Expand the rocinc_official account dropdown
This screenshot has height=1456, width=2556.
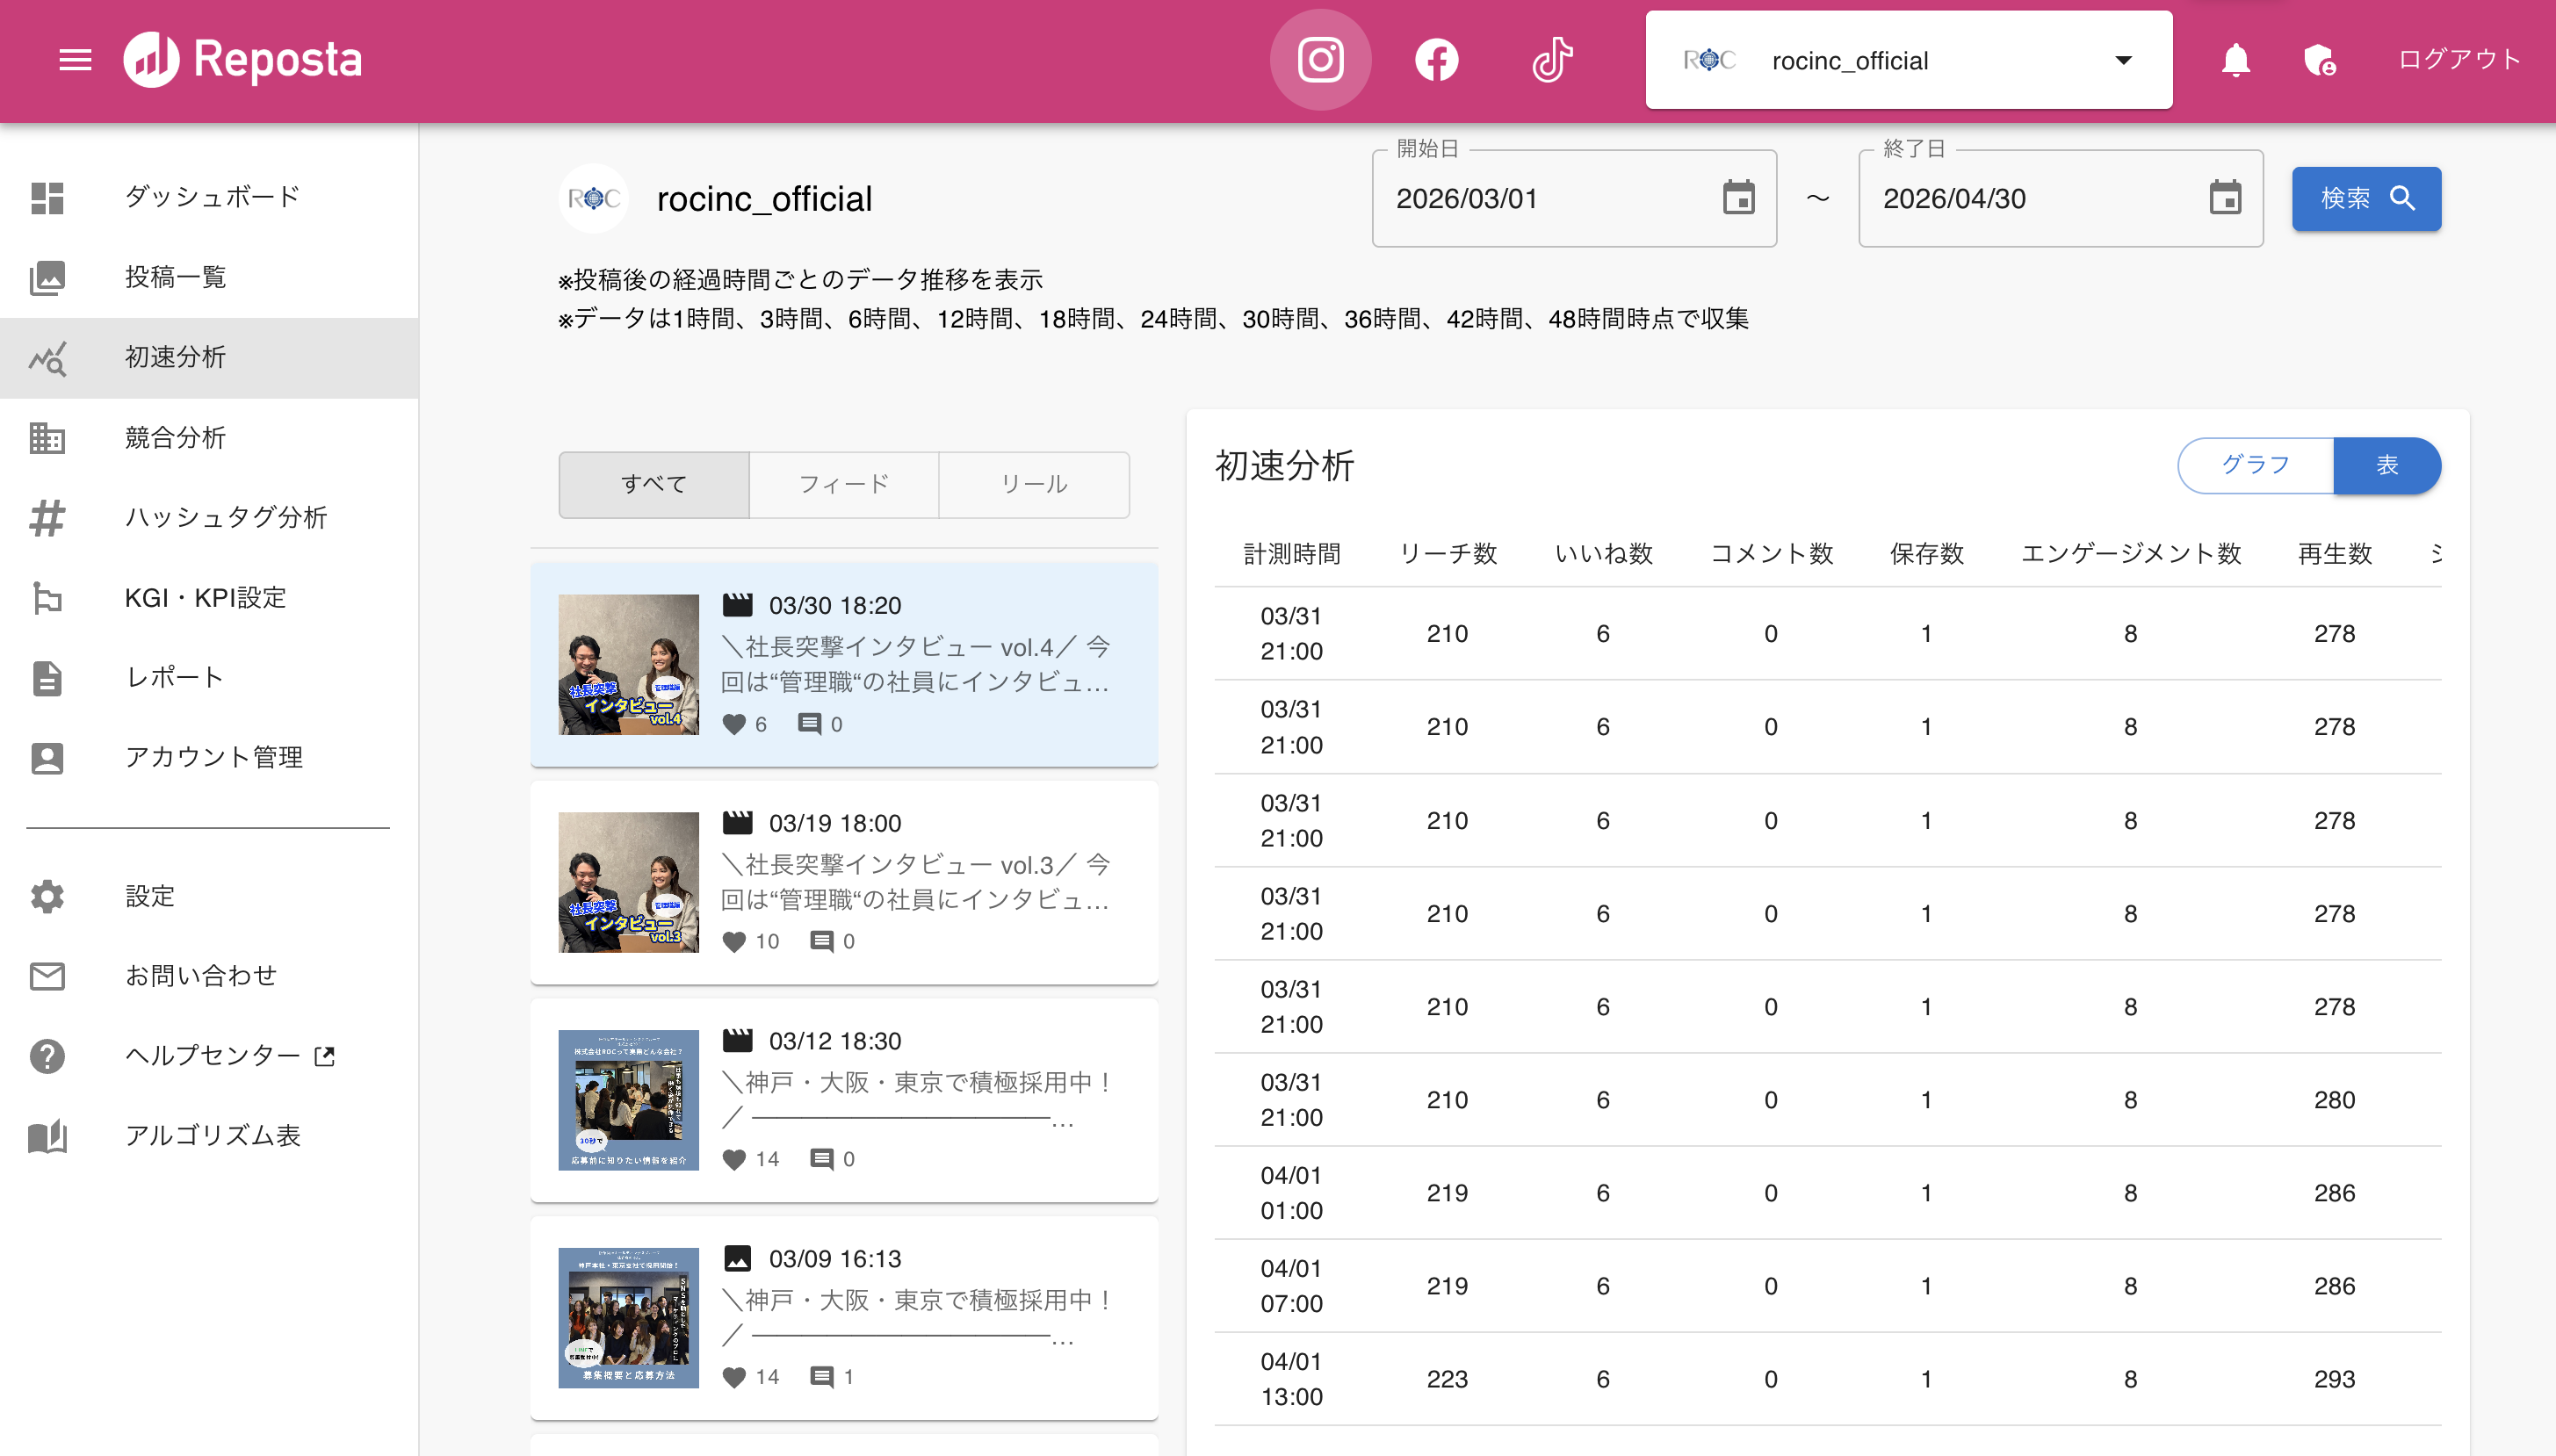coord(2124,60)
